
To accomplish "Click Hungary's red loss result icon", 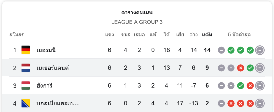I will [x=250, y=86].
